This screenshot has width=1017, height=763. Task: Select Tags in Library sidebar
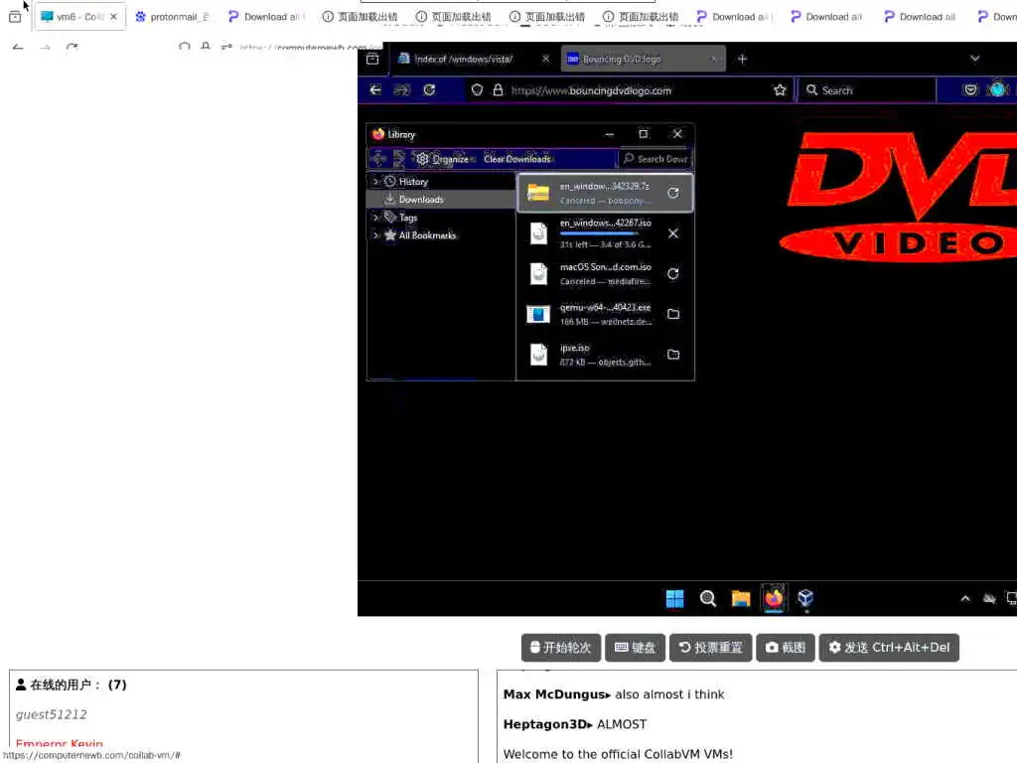click(x=442, y=218)
